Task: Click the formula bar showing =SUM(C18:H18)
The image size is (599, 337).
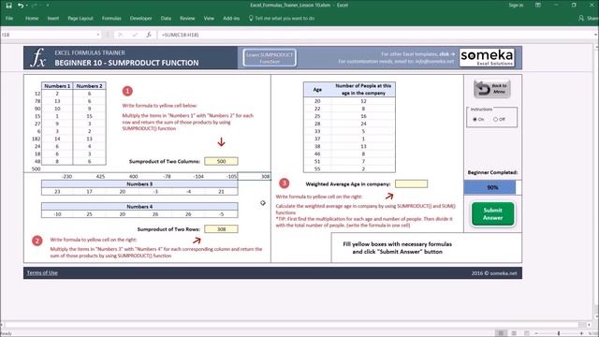Action: [x=376, y=35]
